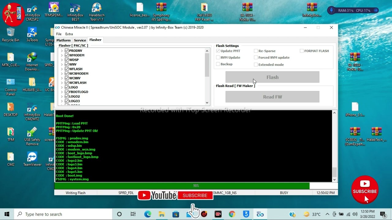Viewport: 392px width, 220px height.
Task: Uncheck the WDSP partition
Action: [66, 60]
